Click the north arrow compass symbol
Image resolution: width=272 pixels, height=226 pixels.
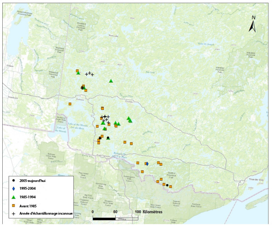(253, 25)
